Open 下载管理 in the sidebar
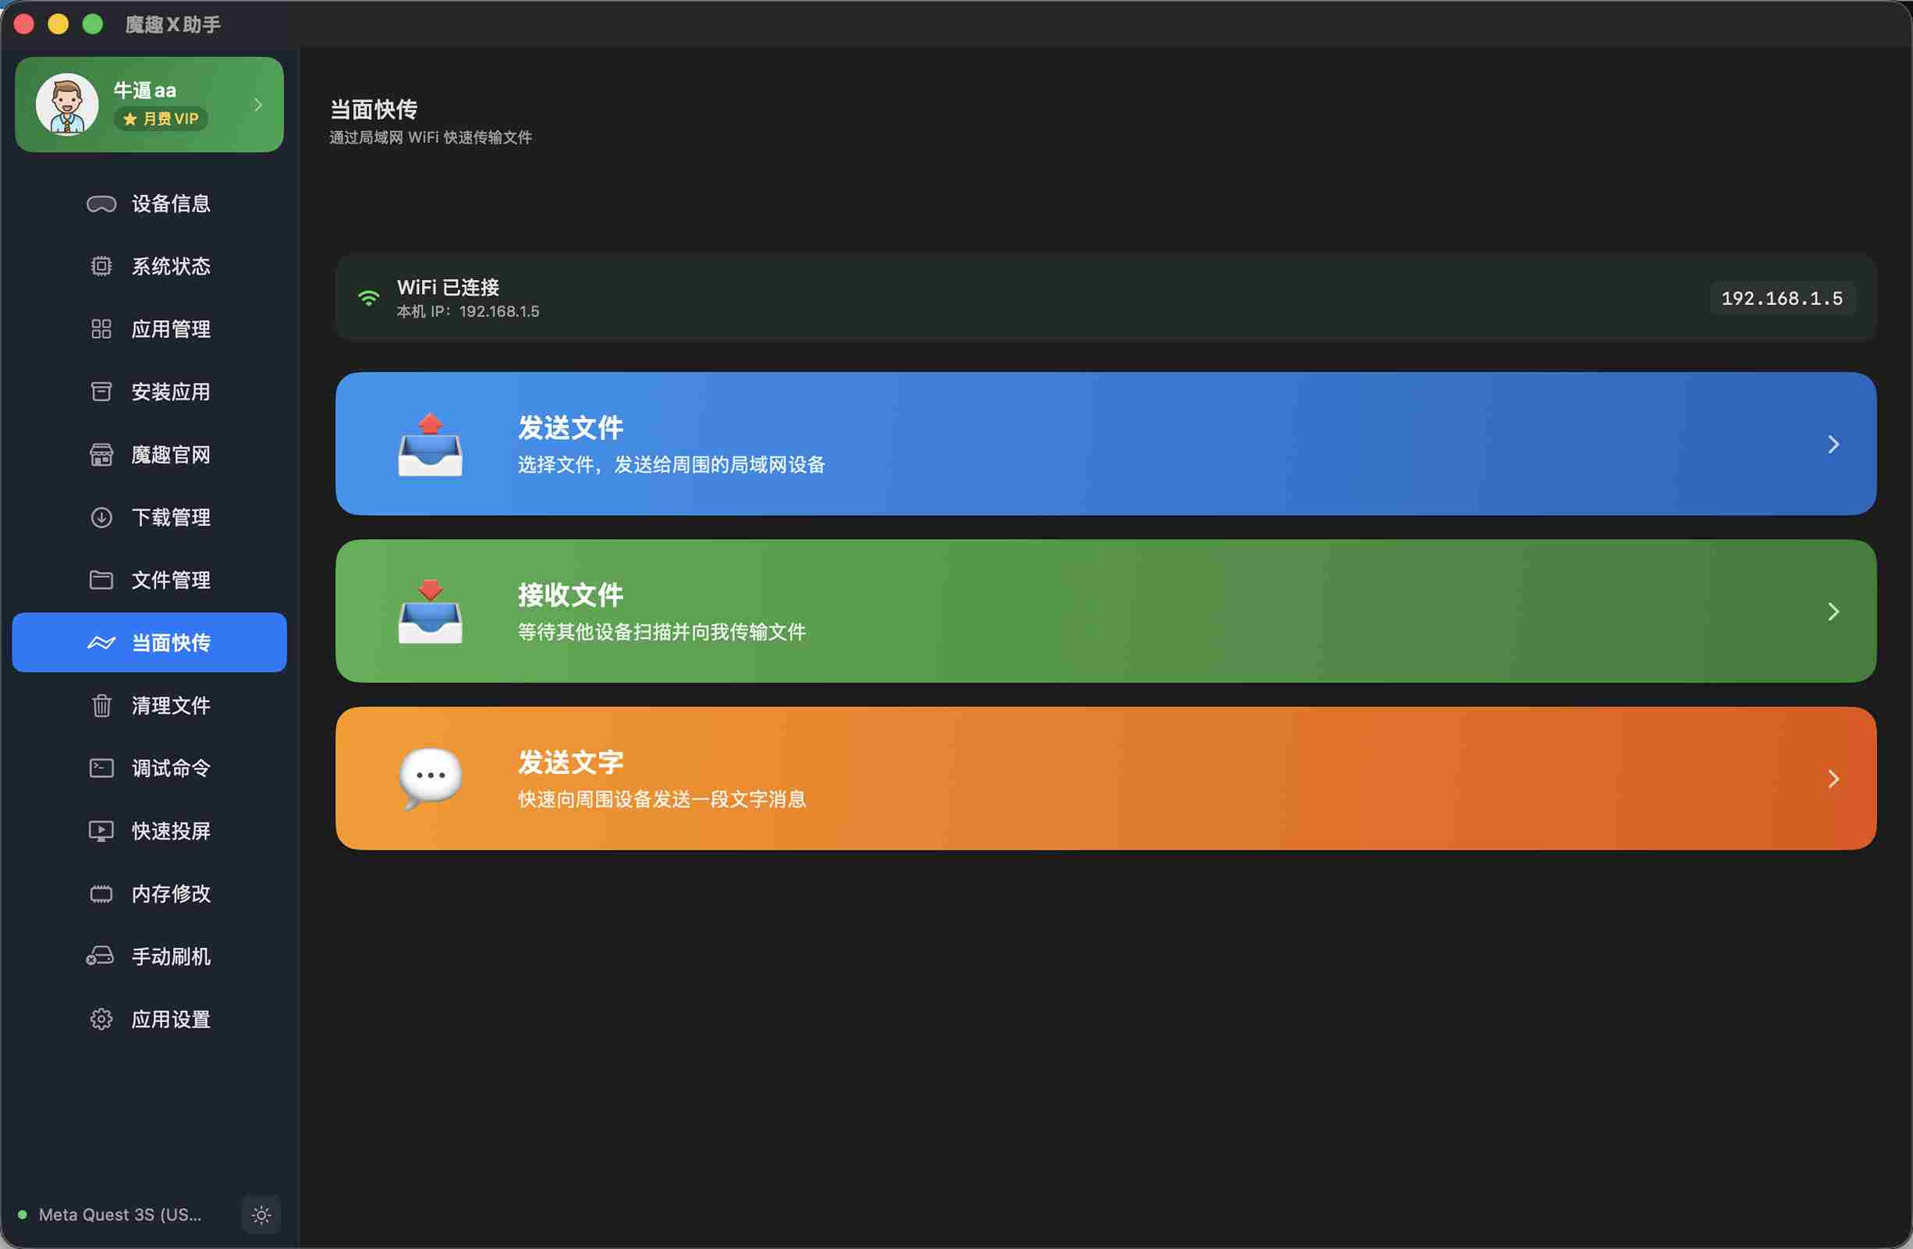 [170, 517]
